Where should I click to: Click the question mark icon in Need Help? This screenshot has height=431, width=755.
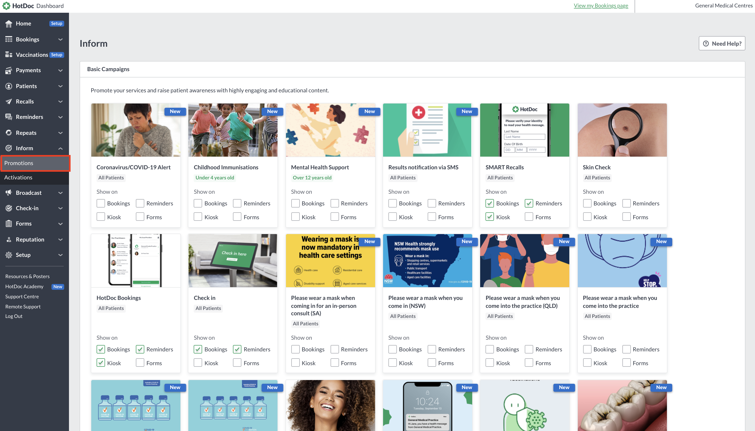coord(706,44)
